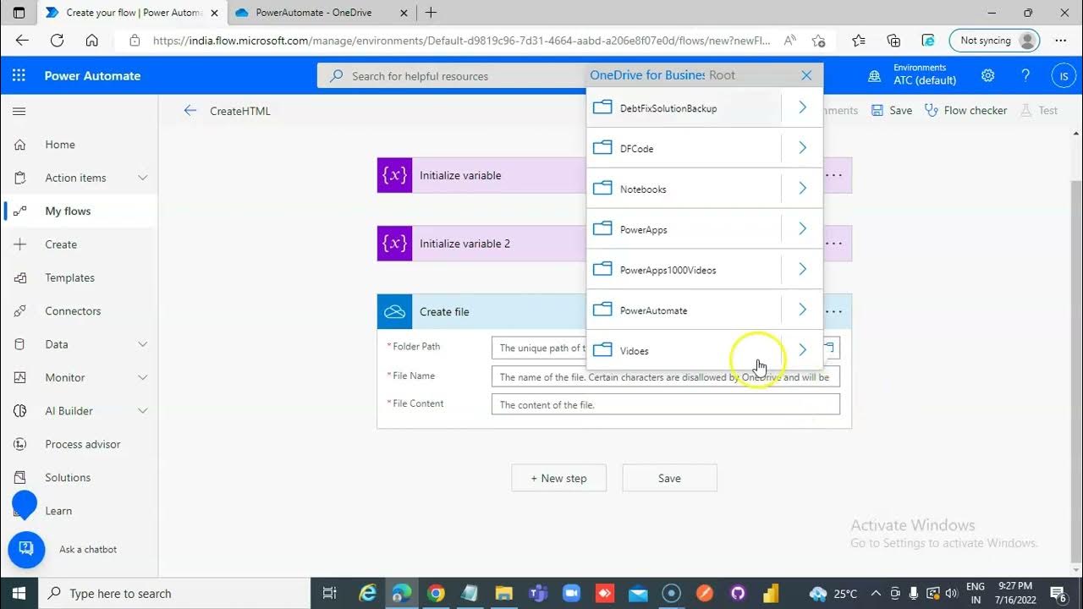The width and height of the screenshot is (1083, 609).
Task: Go back using the arrow beside CreateHTML
Action: point(190,111)
